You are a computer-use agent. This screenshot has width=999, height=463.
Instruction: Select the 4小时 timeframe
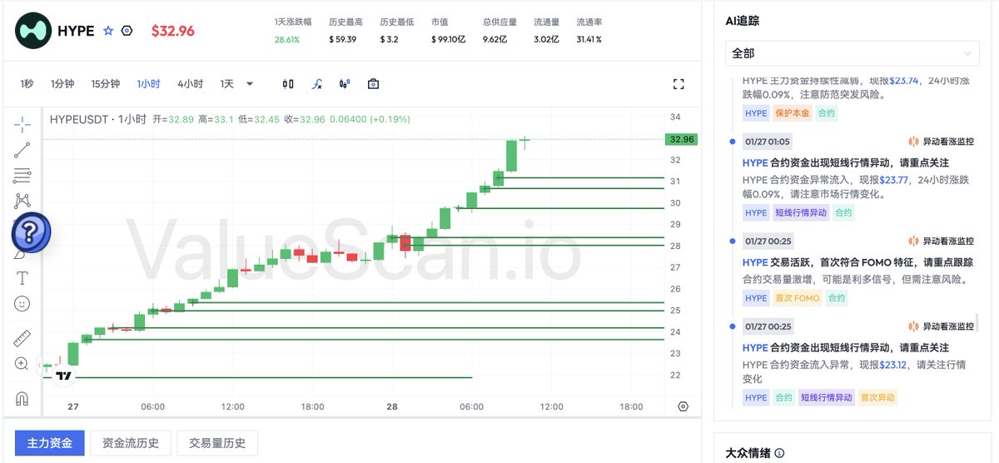click(190, 83)
